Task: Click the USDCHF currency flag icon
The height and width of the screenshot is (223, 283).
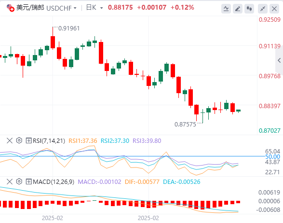Action: (10, 8)
